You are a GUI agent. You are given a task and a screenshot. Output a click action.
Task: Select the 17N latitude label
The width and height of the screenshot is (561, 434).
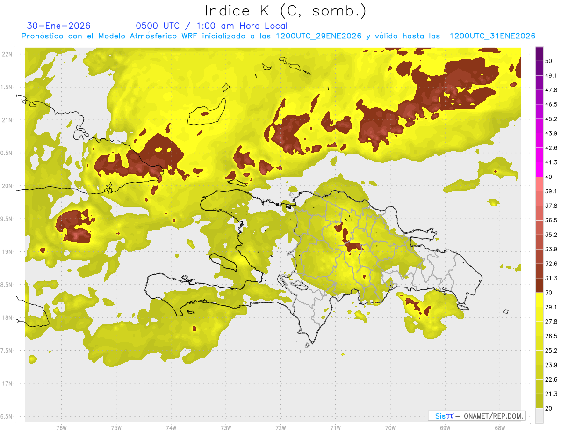click(x=7, y=383)
